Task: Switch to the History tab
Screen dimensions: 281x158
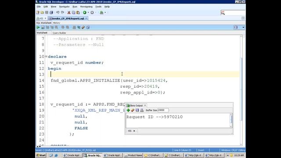Action: (x=57, y=23)
